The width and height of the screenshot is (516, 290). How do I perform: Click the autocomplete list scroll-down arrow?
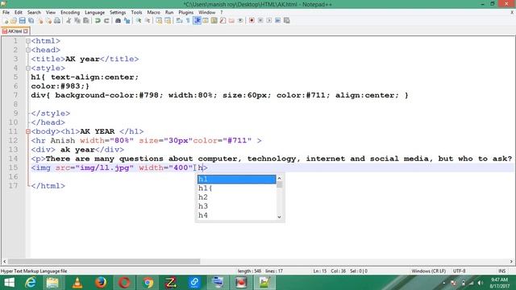[280, 217]
